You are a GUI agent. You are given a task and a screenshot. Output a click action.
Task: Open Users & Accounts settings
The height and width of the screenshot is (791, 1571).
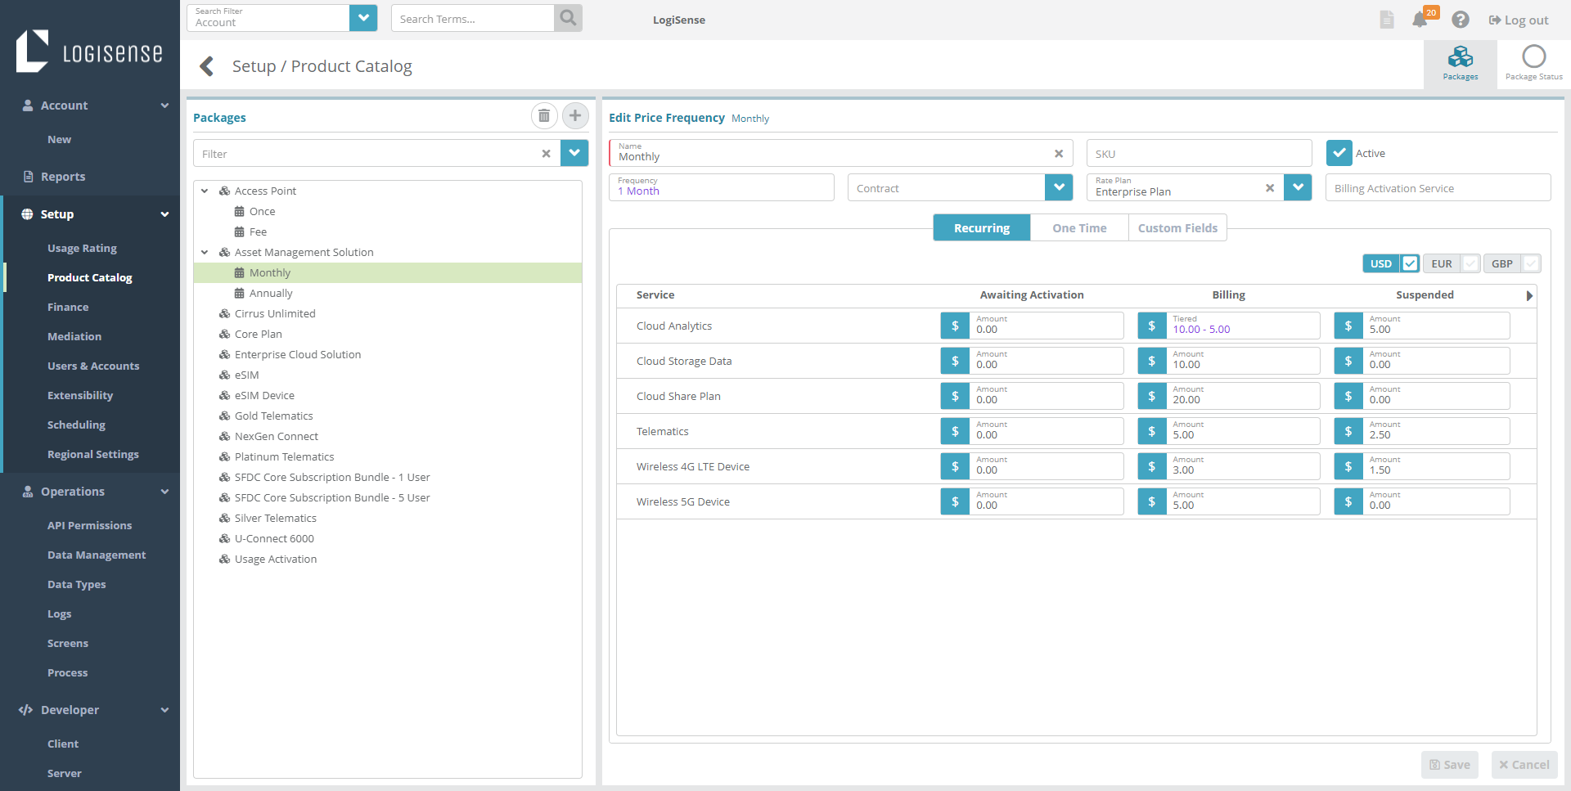click(93, 366)
